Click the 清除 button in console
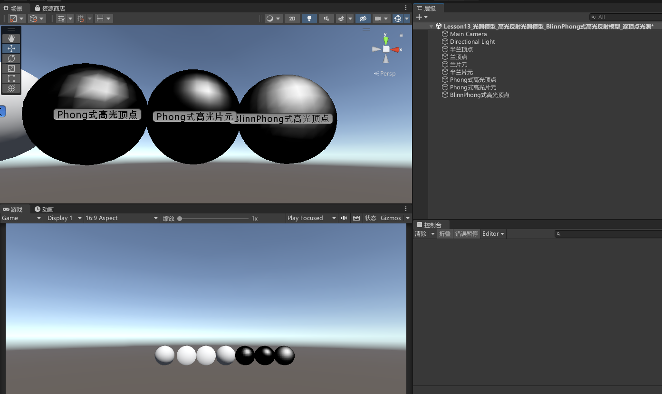The height and width of the screenshot is (394, 662). coord(421,234)
